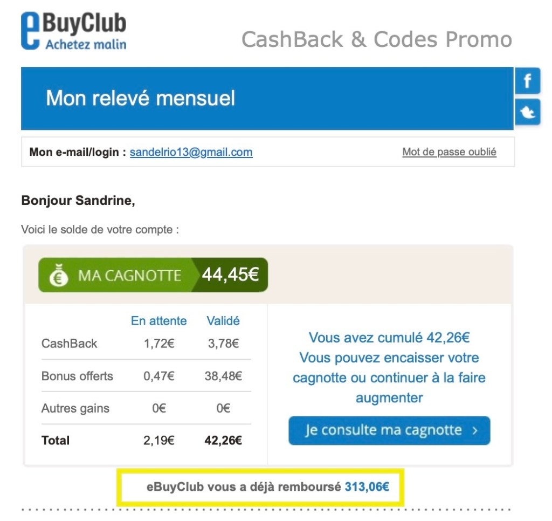Click the eBuyClub logo
Viewport: 552px width, 521px height.
point(73,31)
